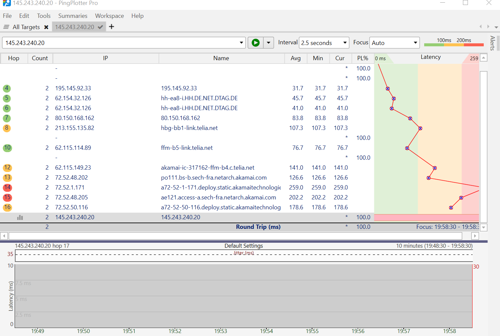500x336 pixels.
Task: Open the Alerts side panel
Action: (x=492, y=43)
